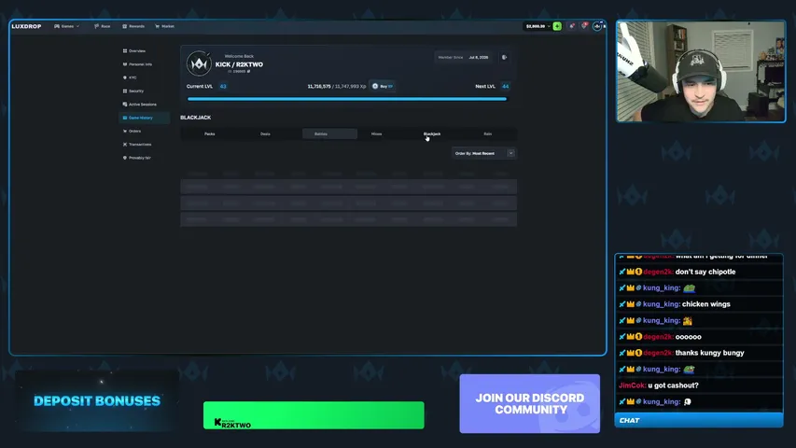Screen dimensions: 796x448
Task: Copy the user ID with the copy icon
Action: (x=249, y=72)
